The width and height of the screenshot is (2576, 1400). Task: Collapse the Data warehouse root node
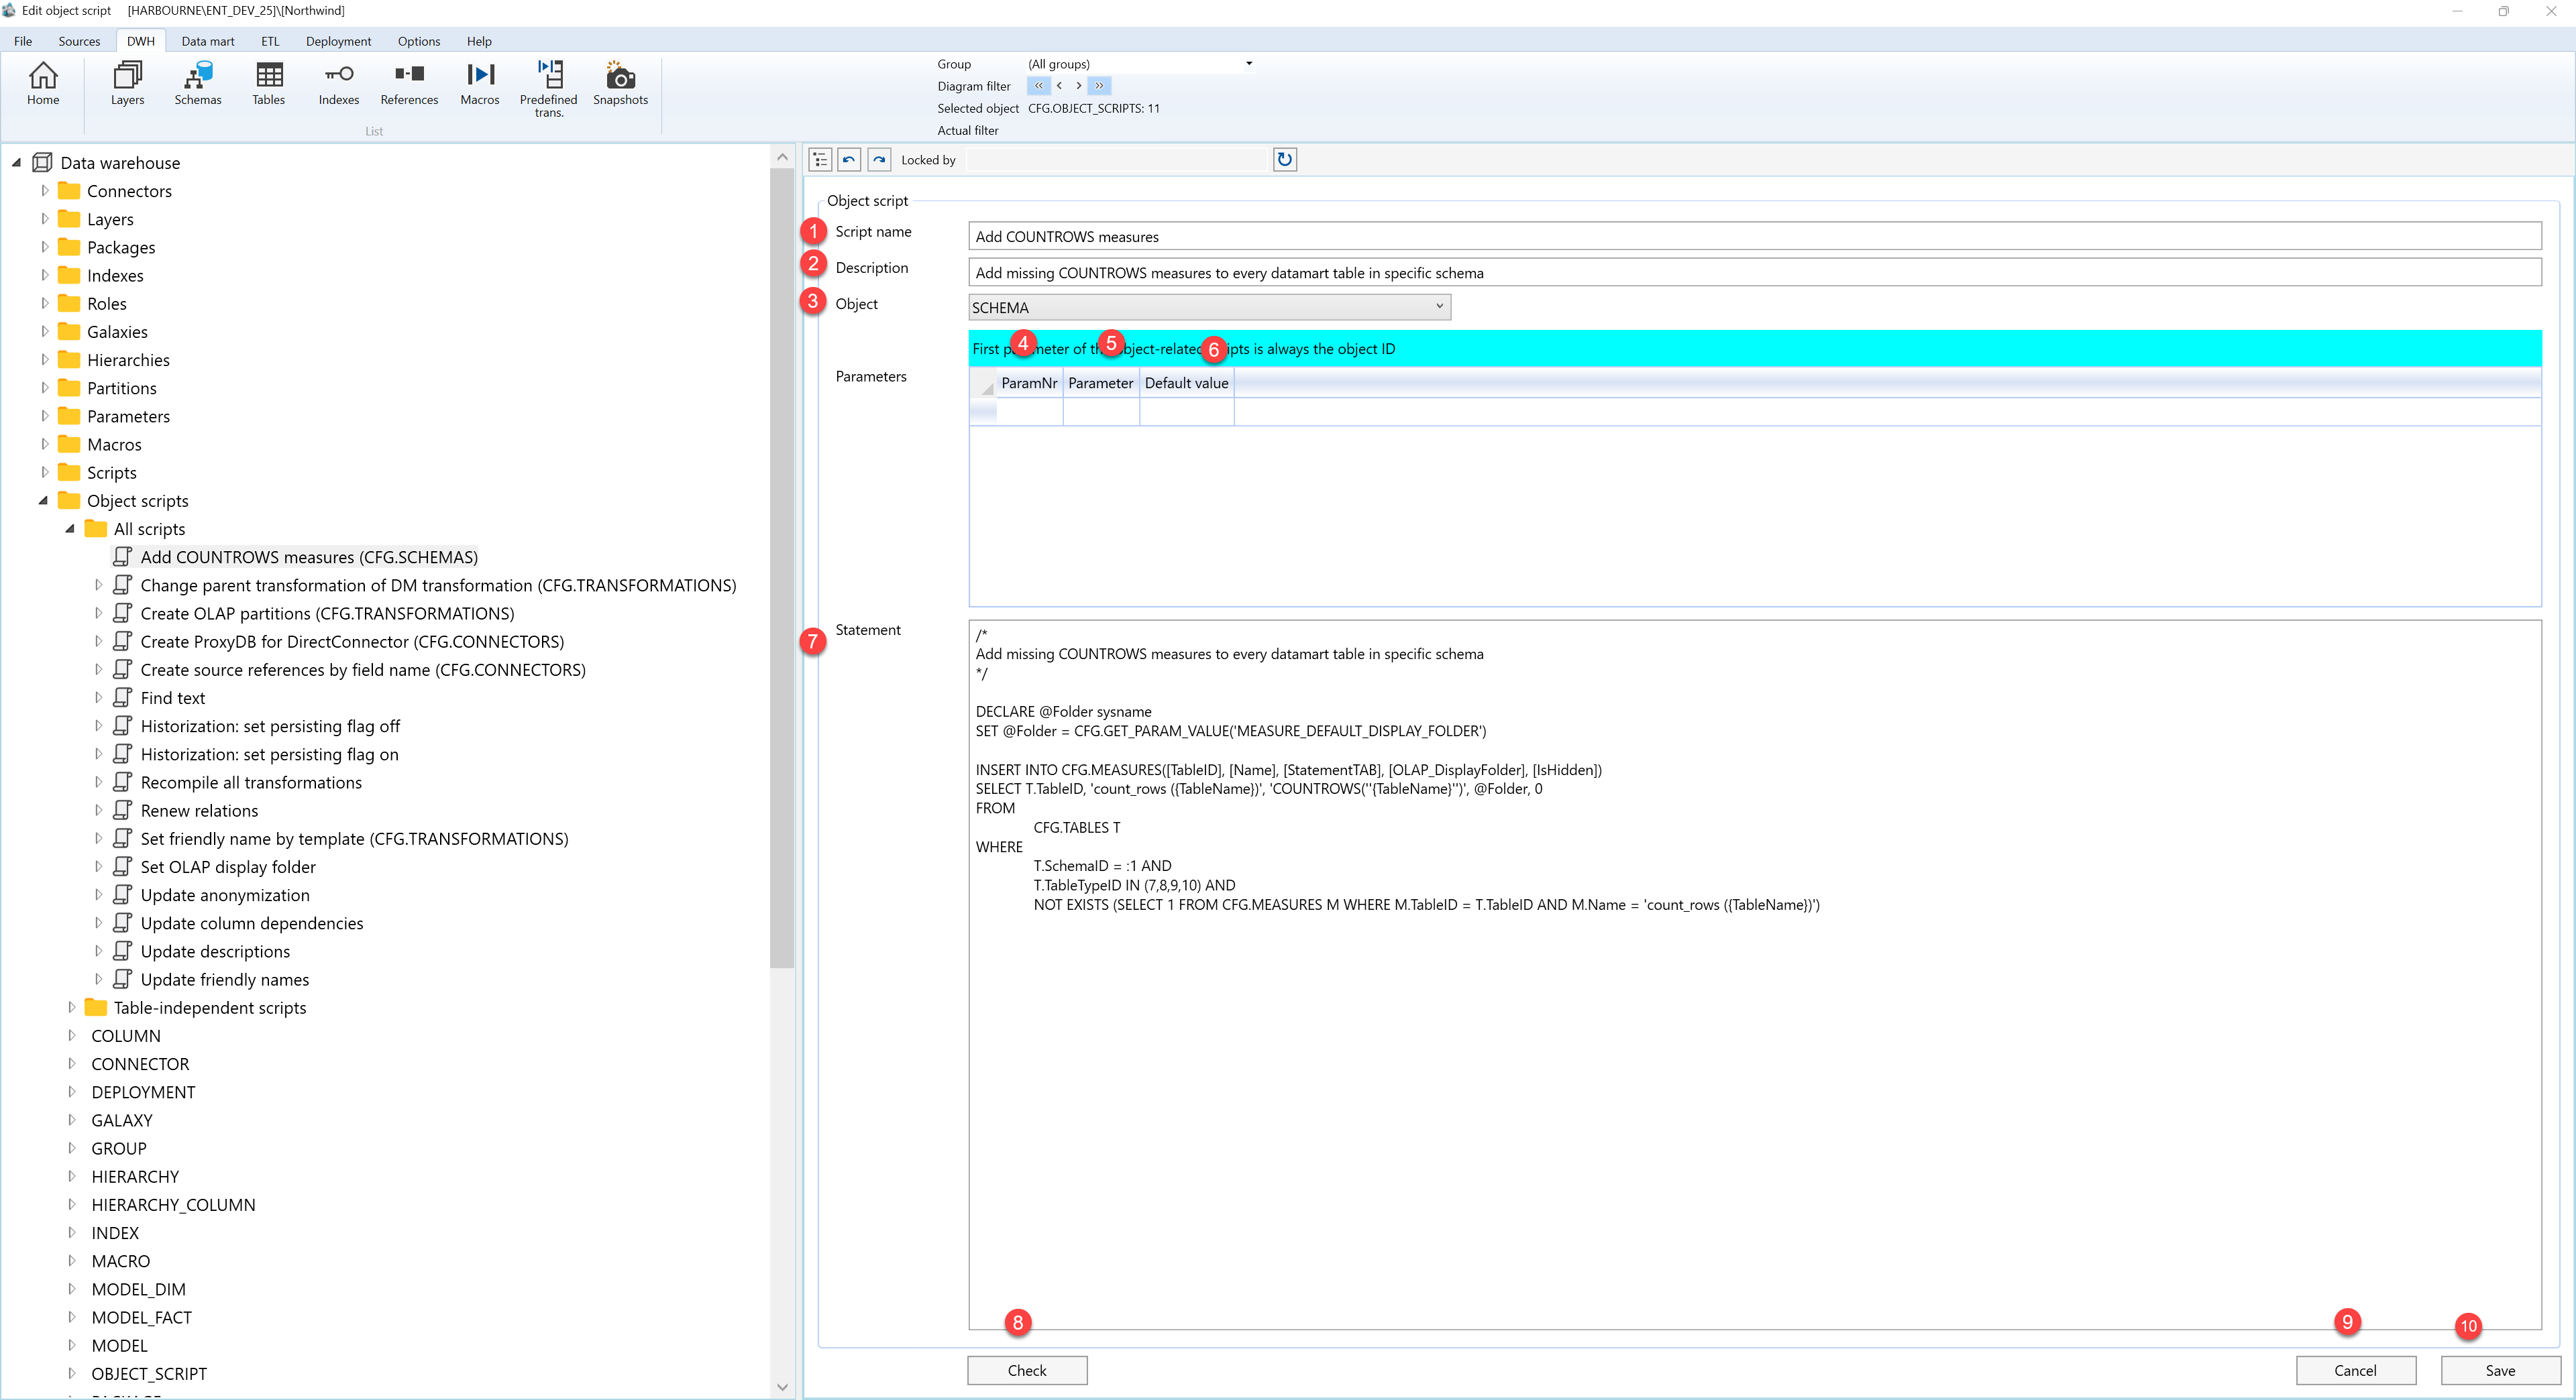(x=17, y=163)
